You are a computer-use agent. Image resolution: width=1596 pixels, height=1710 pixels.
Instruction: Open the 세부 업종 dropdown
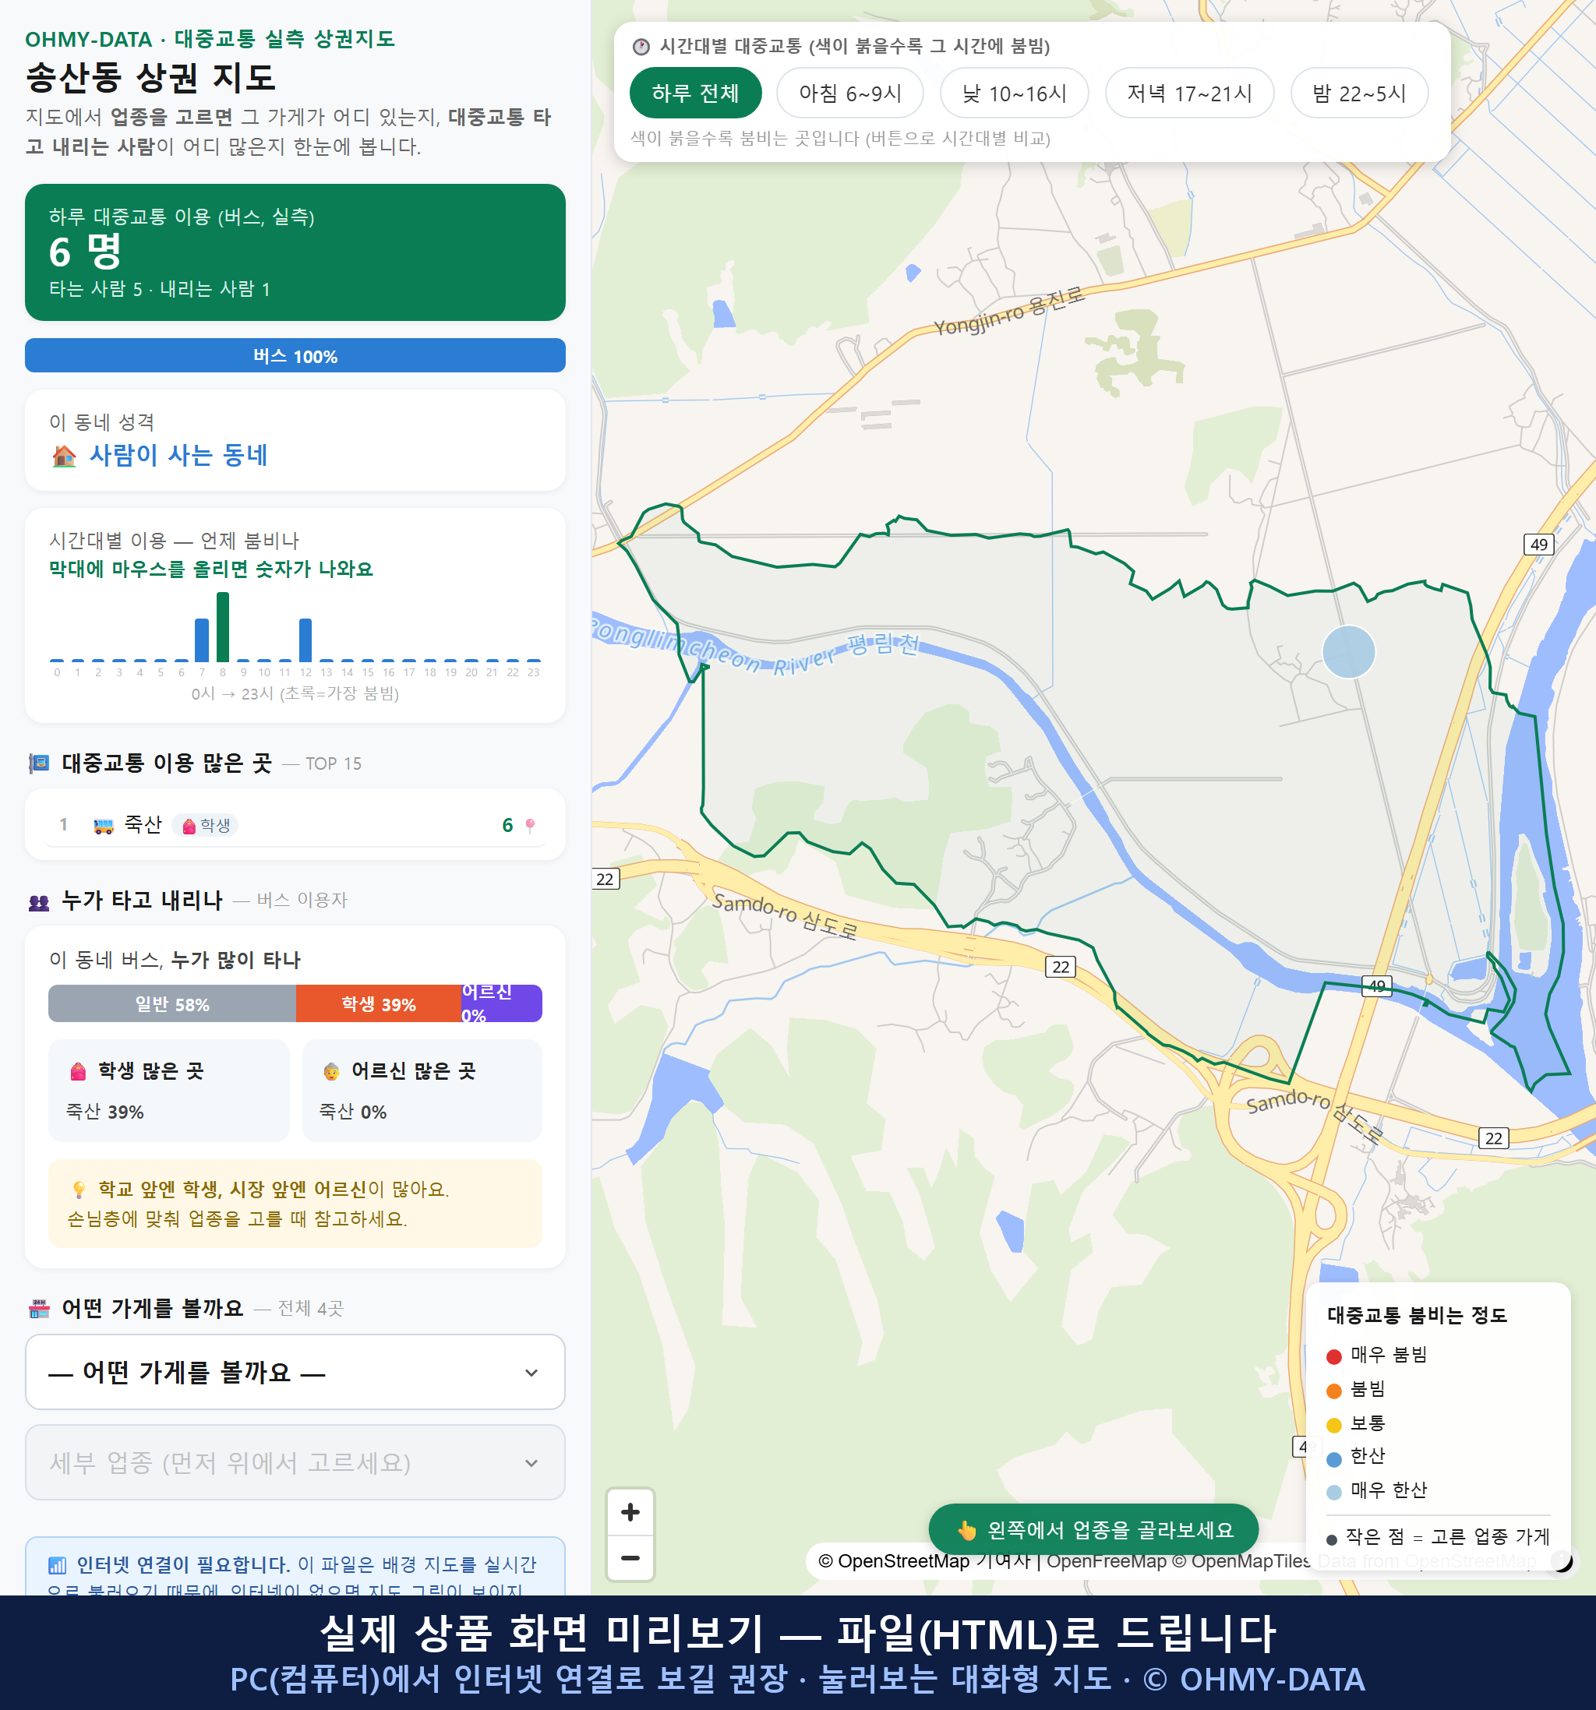pos(295,1462)
